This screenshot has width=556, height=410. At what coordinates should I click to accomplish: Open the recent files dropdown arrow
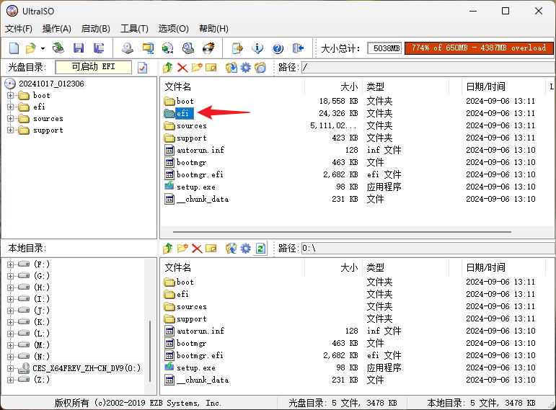click(x=43, y=48)
